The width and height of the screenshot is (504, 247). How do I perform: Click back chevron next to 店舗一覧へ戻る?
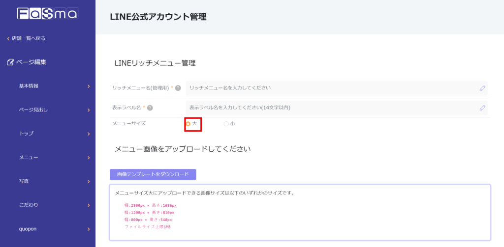click(x=8, y=38)
